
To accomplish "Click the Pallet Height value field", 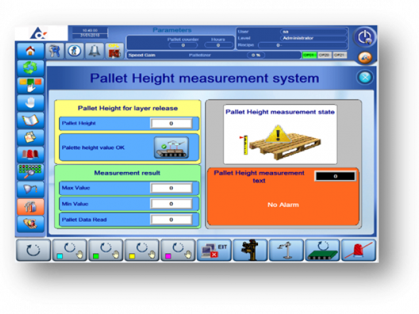I will 171,123.
